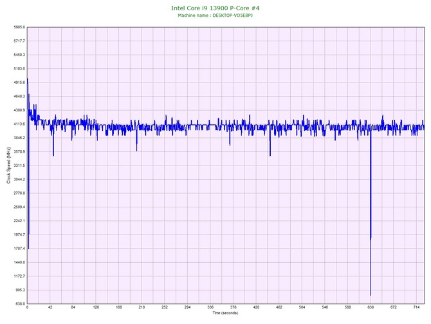Click the 5717.7 axis tick label
Image resolution: width=431 pixels, height=324 pixels.
coord(19,41)
